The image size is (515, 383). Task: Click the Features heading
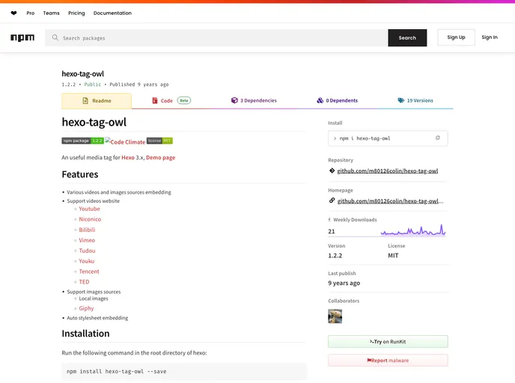click(80, 174)
